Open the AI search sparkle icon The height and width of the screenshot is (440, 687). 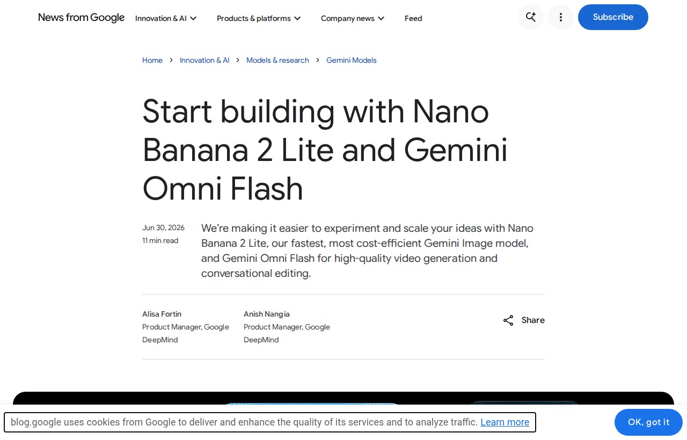pos(531,17)
